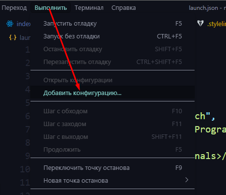The height and width of the screenshot is (195, 226).
Task: Open the Терминал menu
Action: tap(89, 8)
